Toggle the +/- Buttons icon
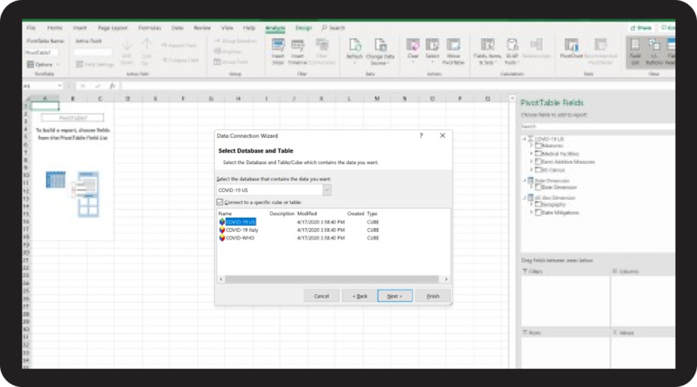 pos(654,46)
